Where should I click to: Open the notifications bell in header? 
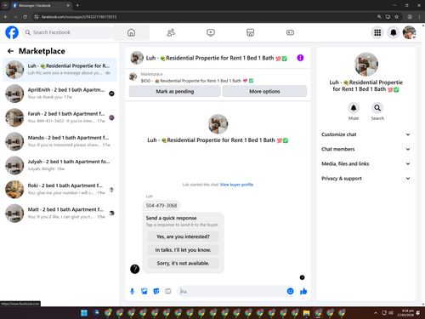click(394, 32)
